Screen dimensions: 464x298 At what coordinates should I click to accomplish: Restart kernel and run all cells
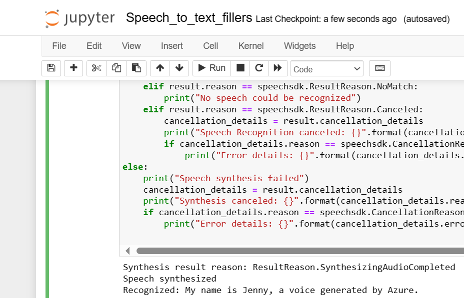click(x=278, y=68)
